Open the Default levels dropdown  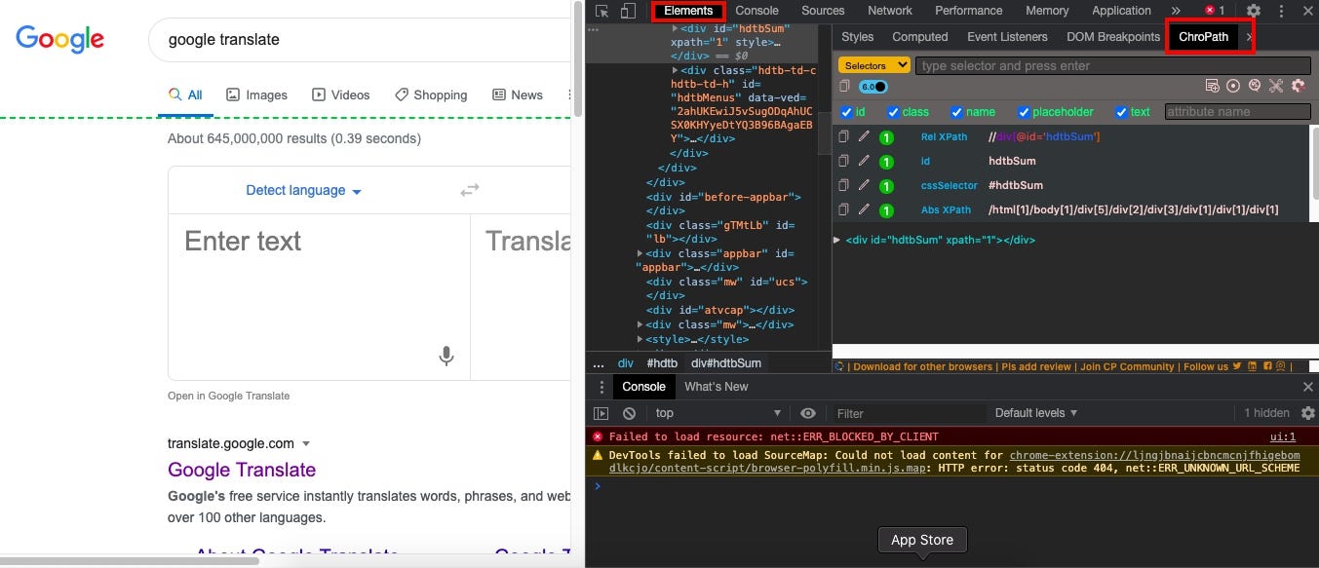[x=1035, y=413]
